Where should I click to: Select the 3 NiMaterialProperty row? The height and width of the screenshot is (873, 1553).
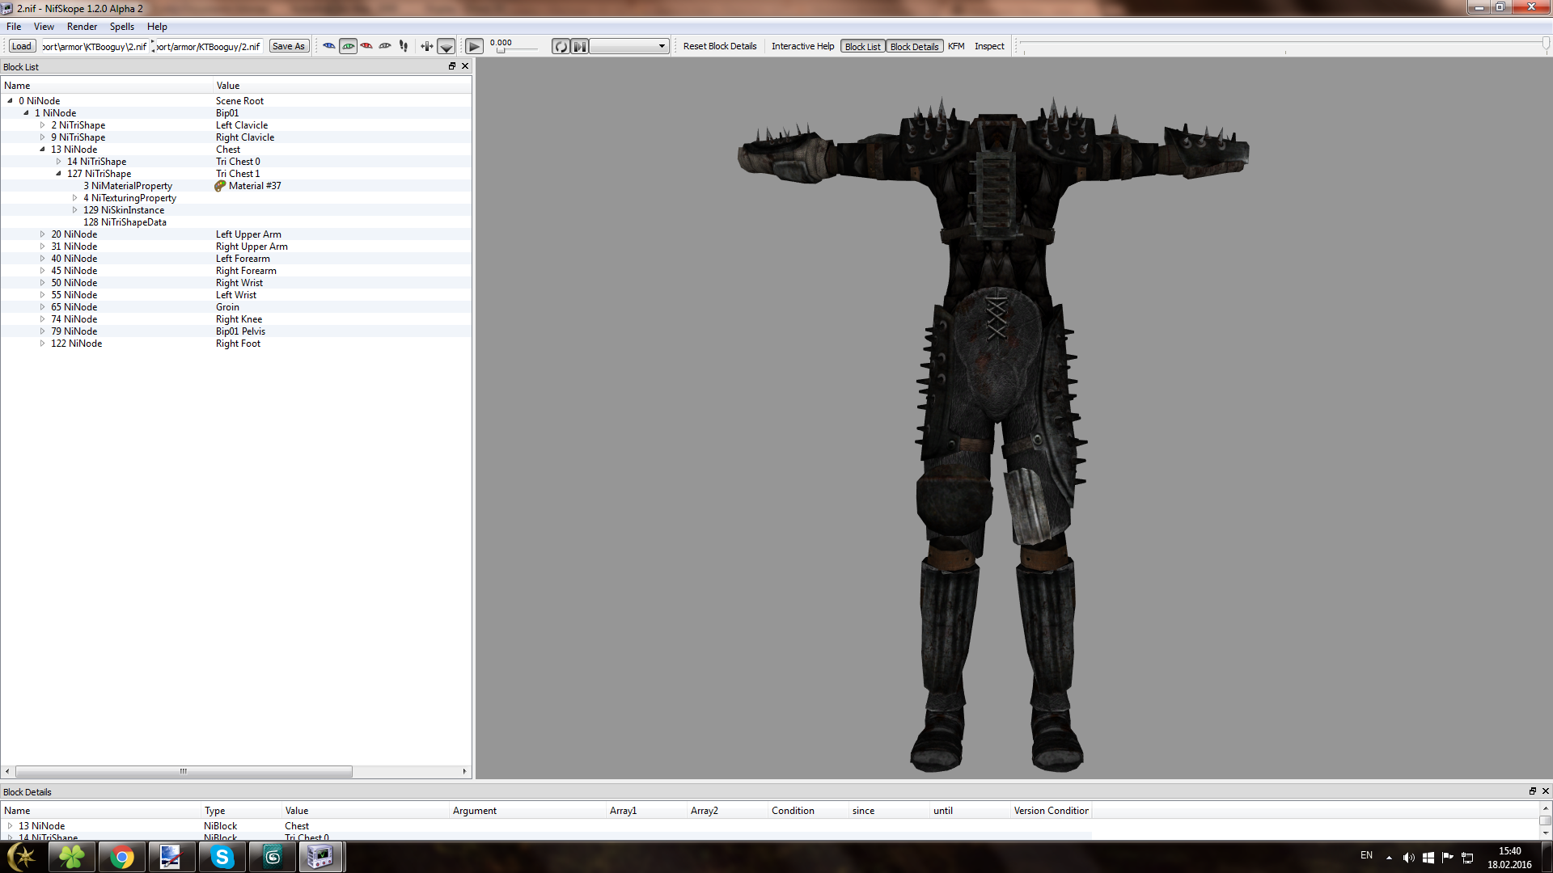click(235, 186)
